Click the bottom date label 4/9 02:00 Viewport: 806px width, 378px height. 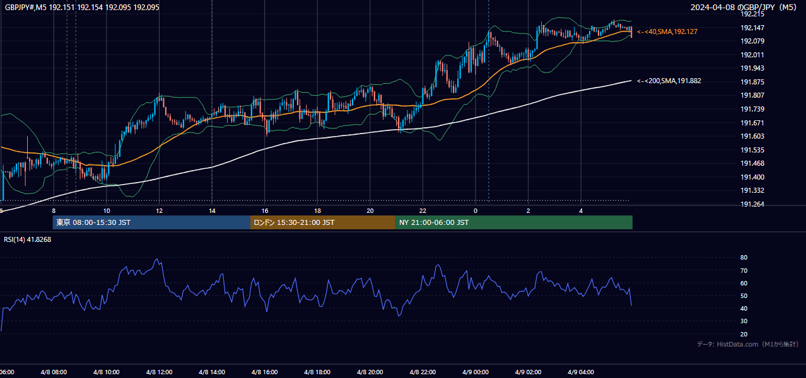coord(528,372)
